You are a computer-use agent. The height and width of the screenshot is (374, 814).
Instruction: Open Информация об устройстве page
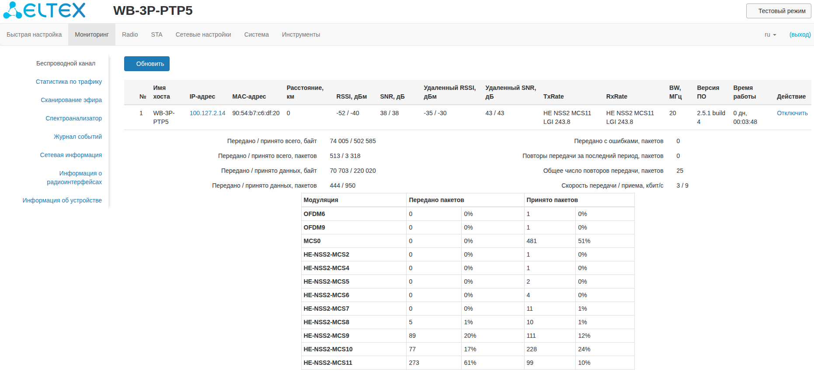pos(62,201)
